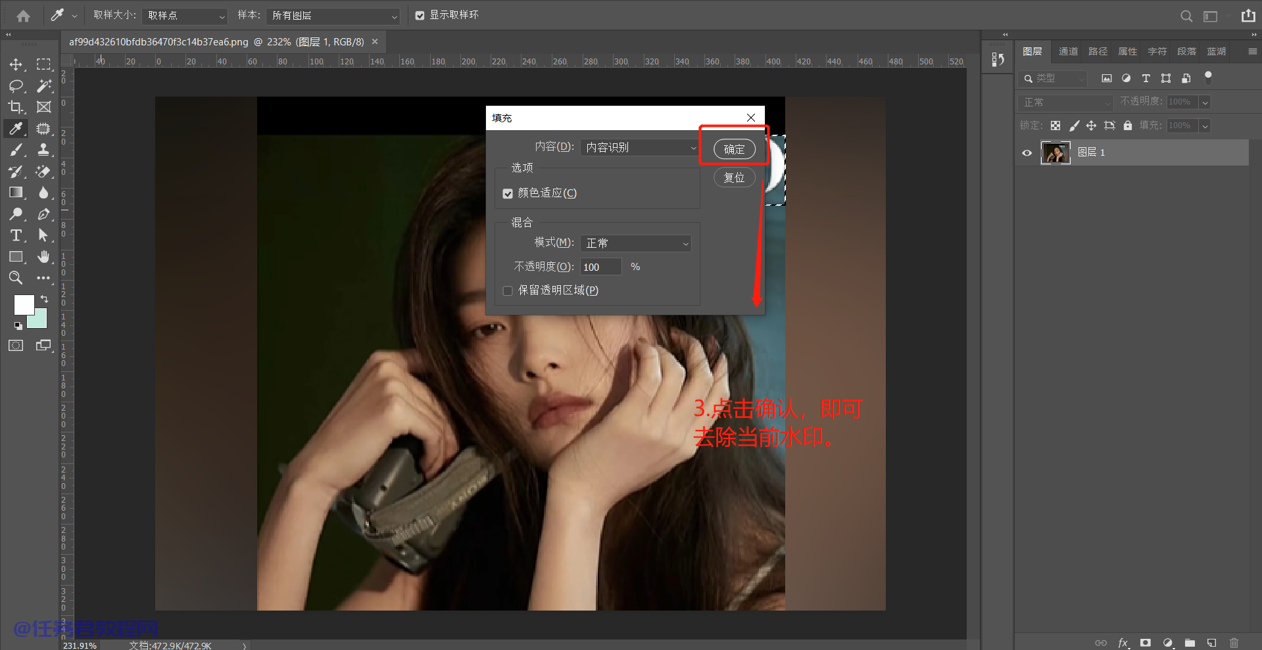Toggle 颜色适应(C) checkbox
Viewport: 1262px width, 650px height.
[508, 193]
